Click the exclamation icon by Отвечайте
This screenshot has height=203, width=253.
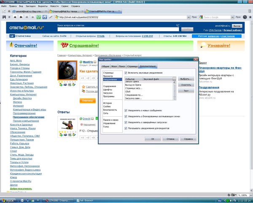pyautogui.click(x=11, y=45)
